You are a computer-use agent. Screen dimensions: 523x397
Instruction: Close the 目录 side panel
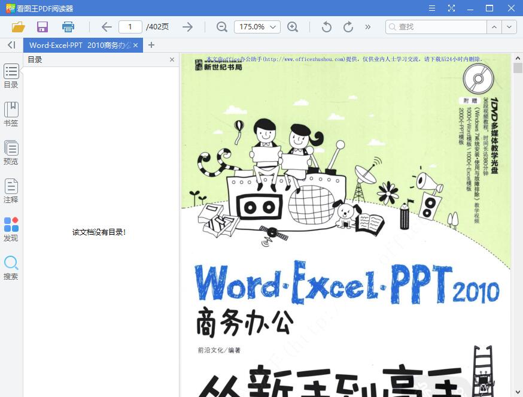tap(172, 60)
